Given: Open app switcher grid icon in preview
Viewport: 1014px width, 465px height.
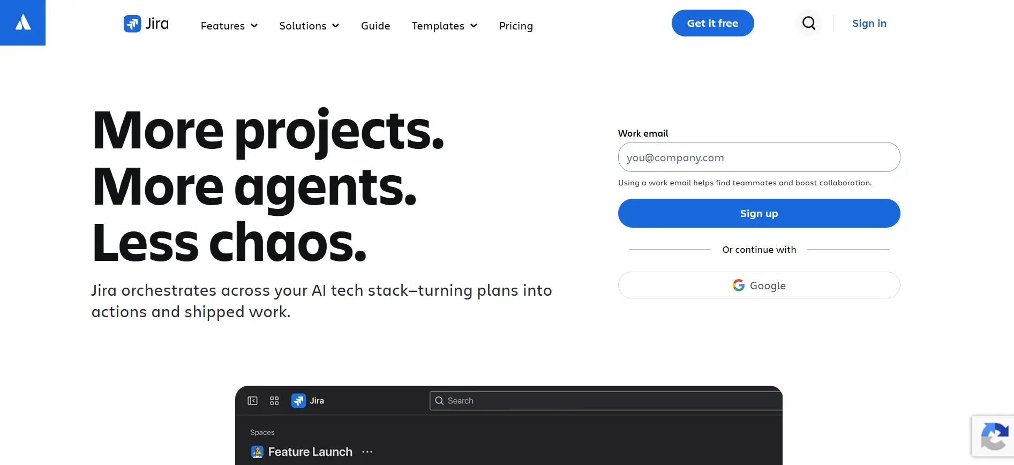Looking at the screenshot, I should (x=274, y=401).
